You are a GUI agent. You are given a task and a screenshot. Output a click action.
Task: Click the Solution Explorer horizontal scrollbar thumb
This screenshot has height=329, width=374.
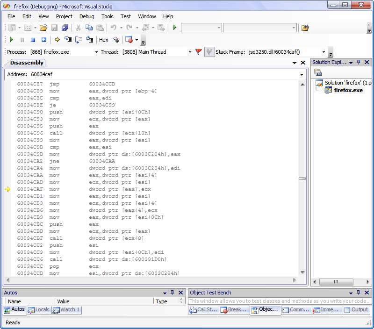tap(336, 282)
